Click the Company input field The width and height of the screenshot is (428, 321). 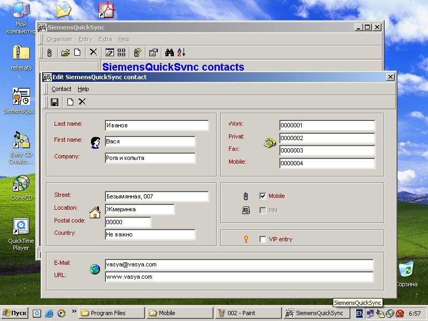pos(150,158)
